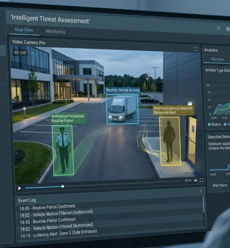230x248 pixels.
Task: Click the Video Camera Pro panel title
Action: pos(29,42)
